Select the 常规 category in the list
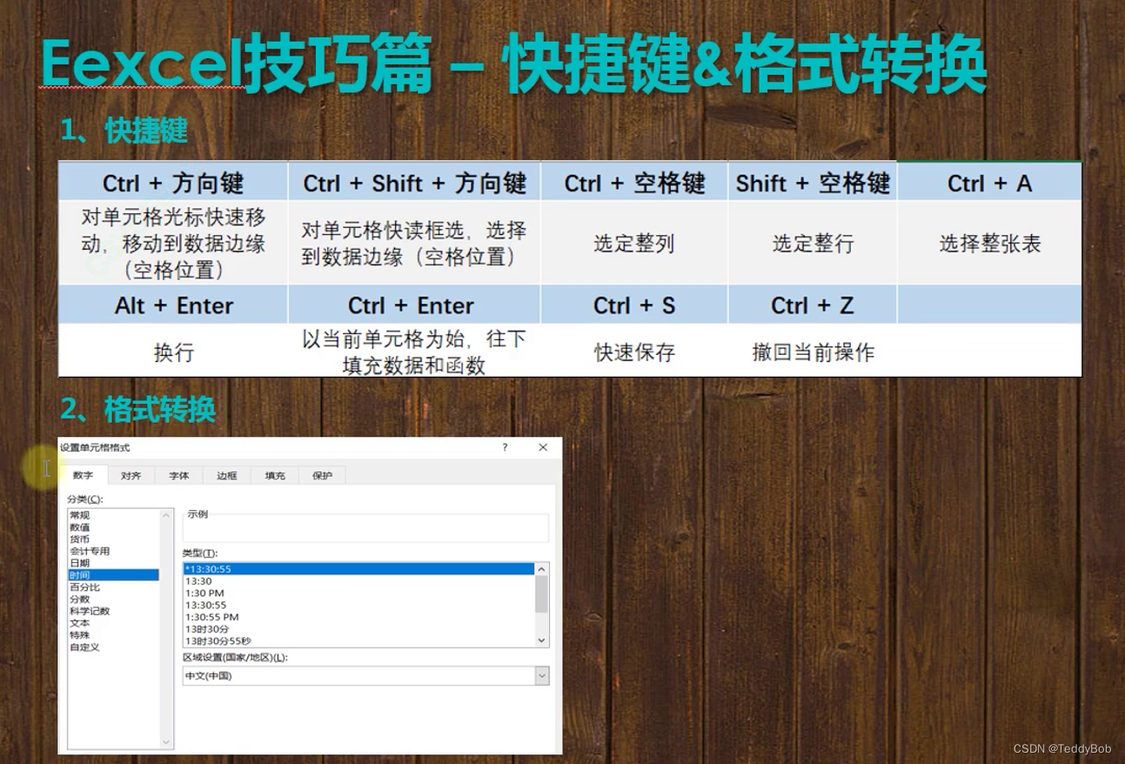1125x764 pixels. point(86,515)
